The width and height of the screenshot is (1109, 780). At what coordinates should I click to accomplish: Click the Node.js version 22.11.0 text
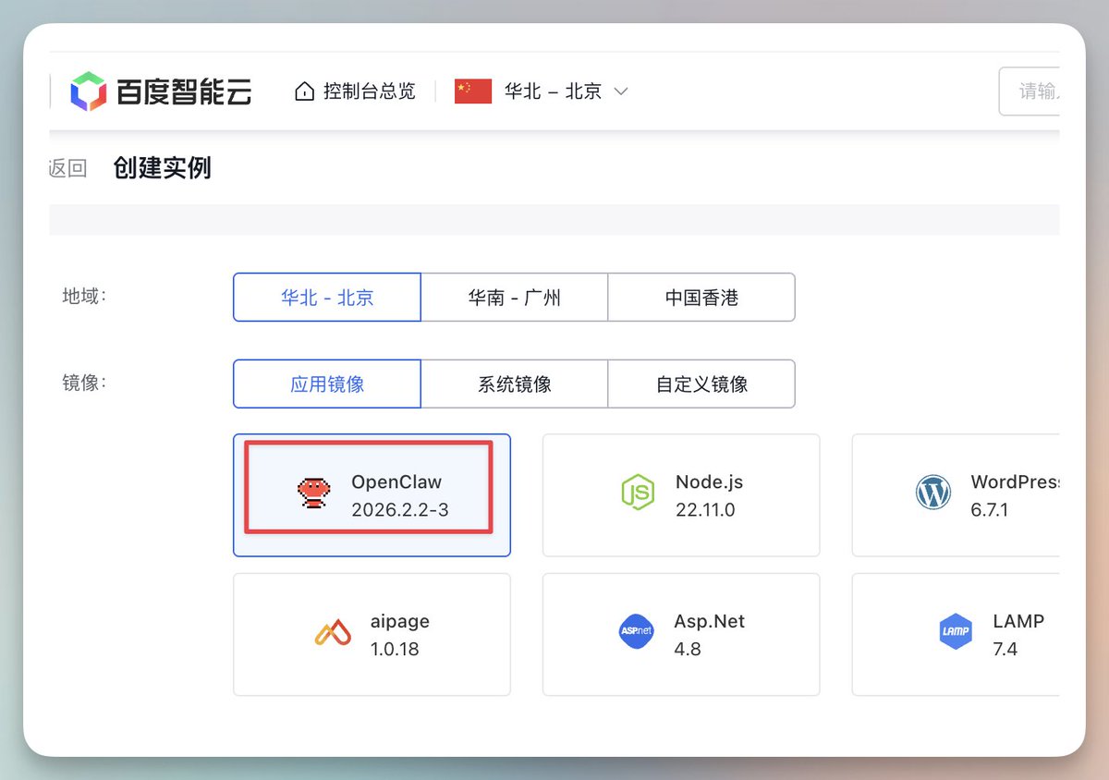(705, 509)
